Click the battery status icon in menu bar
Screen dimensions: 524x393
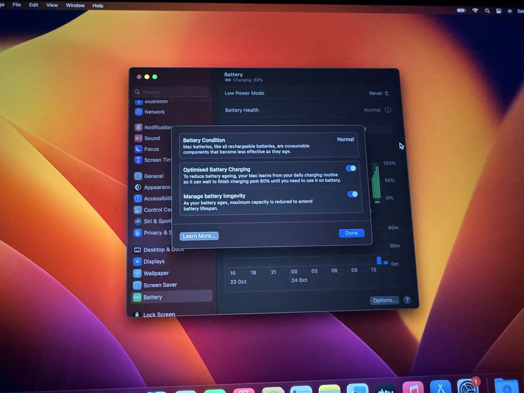[x=461, y=11]
